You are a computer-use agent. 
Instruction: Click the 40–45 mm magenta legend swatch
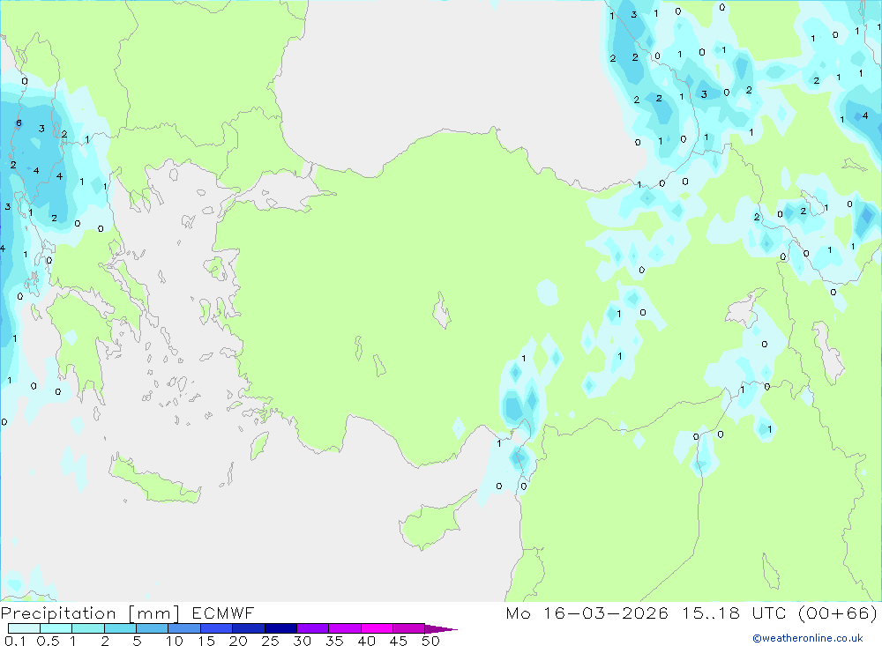click(377, 628)
